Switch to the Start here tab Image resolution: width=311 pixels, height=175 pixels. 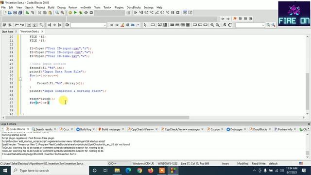(8, 32)
